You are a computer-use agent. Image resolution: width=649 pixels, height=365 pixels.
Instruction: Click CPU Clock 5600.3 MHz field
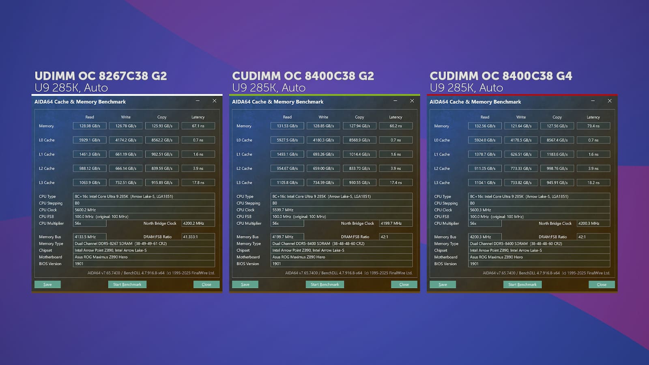(x=539, y=210)
